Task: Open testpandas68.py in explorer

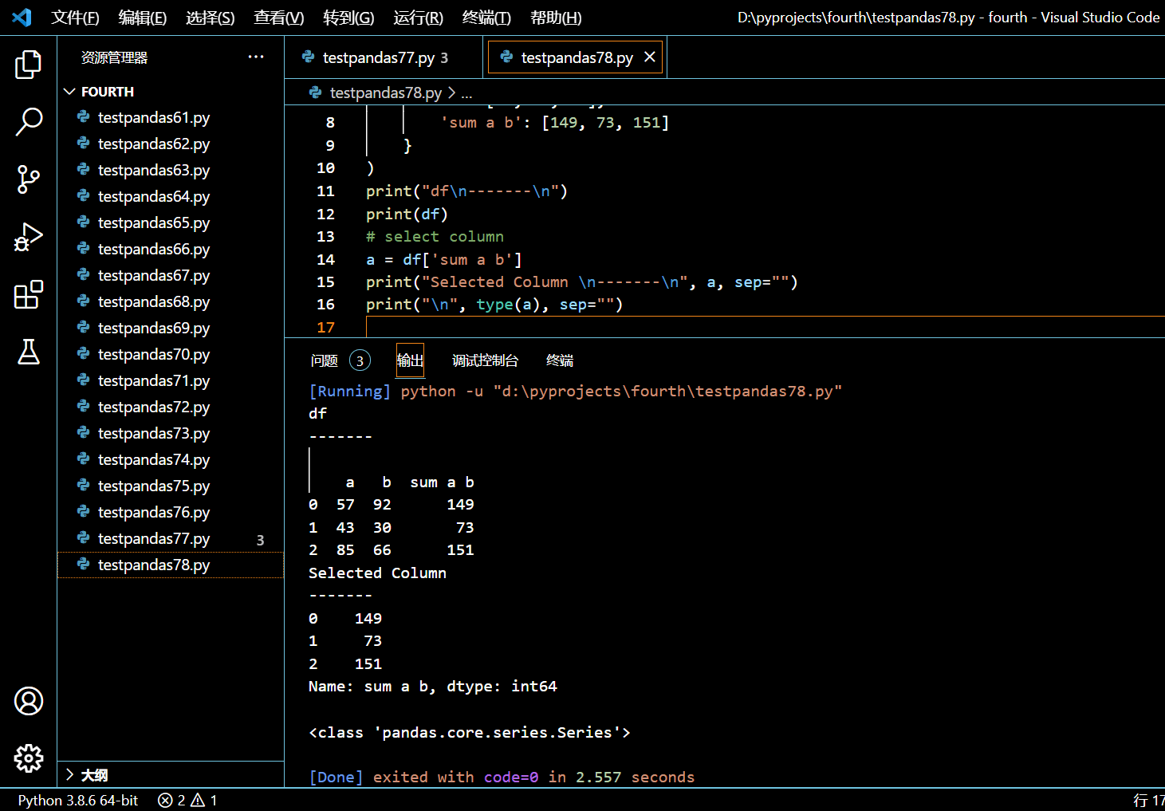Action: click(171, 301)
